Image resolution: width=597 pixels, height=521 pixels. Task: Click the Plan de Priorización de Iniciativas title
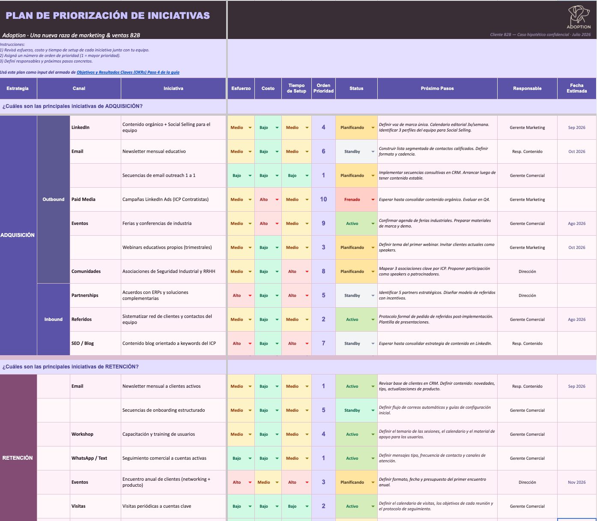pos(108,15)
